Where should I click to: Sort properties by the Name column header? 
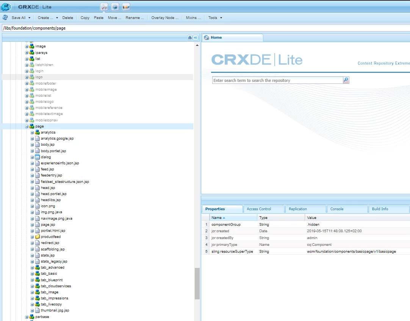[x=233, y=217]
